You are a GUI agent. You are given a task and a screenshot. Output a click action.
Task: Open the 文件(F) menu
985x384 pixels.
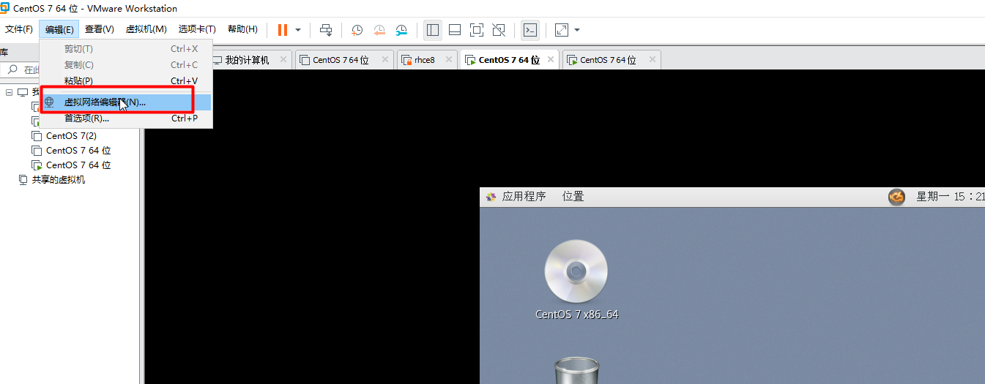19,29
